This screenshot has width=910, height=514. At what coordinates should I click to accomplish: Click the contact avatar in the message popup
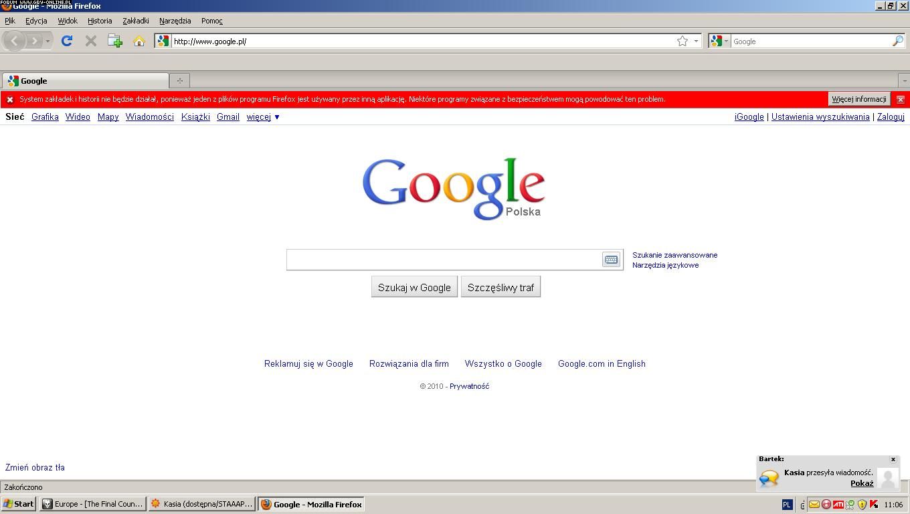tap(888, 478)
